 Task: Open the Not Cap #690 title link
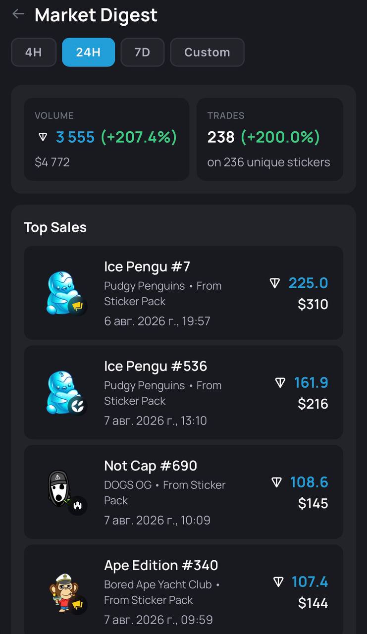click(x=151, y=466)
